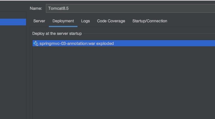The height and width of the screenshot is (119, 215).
Task: Click the blank tab bar right of Startup/Connection
Action: pyautogui.click(x=191, y=21)
